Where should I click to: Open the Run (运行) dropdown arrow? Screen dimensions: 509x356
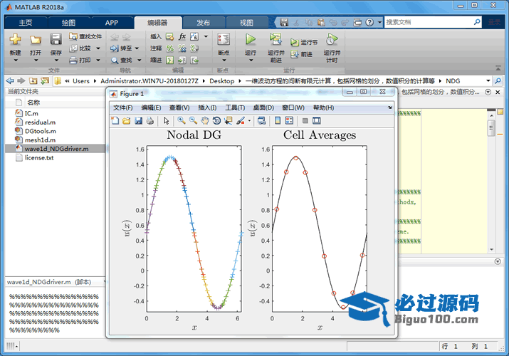251,60
